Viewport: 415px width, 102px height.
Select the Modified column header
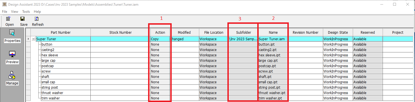184,32
